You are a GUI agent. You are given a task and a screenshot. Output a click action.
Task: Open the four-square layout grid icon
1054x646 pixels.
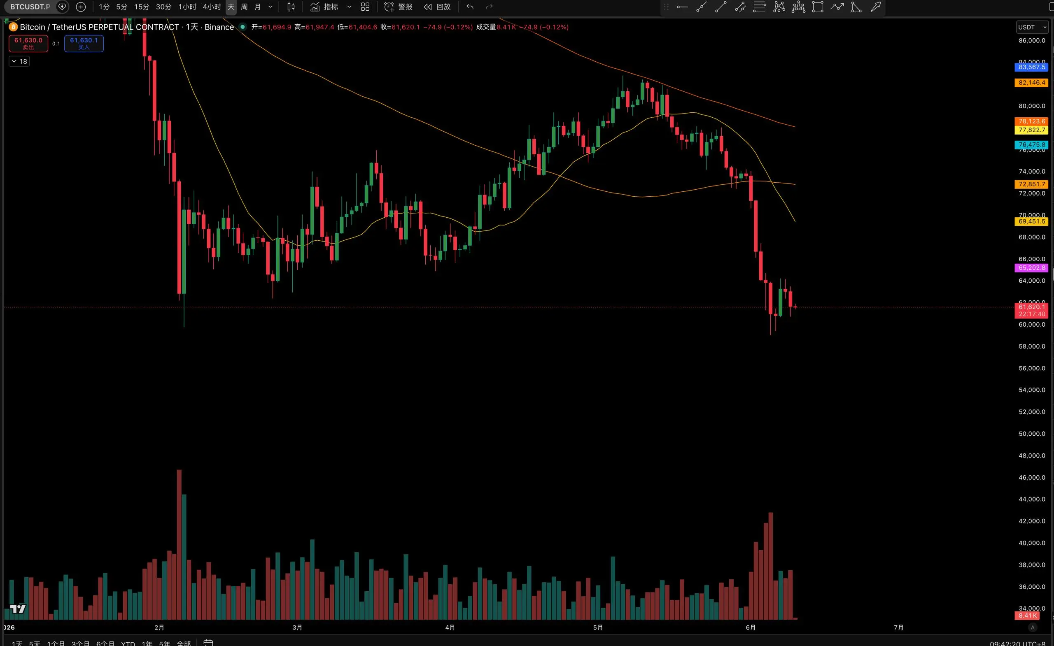click(365, 7)
